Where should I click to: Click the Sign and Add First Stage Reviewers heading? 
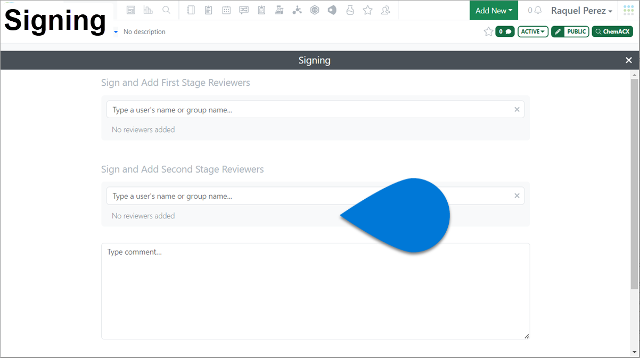click(176, 83)
